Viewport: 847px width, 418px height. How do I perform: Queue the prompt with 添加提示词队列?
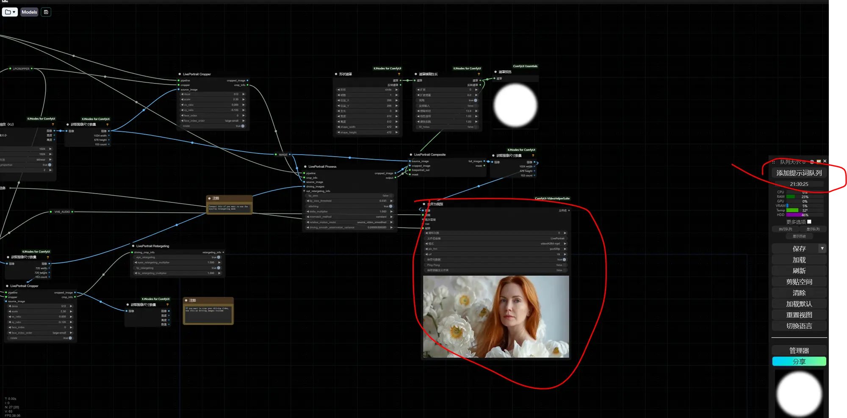click(799, 173)
